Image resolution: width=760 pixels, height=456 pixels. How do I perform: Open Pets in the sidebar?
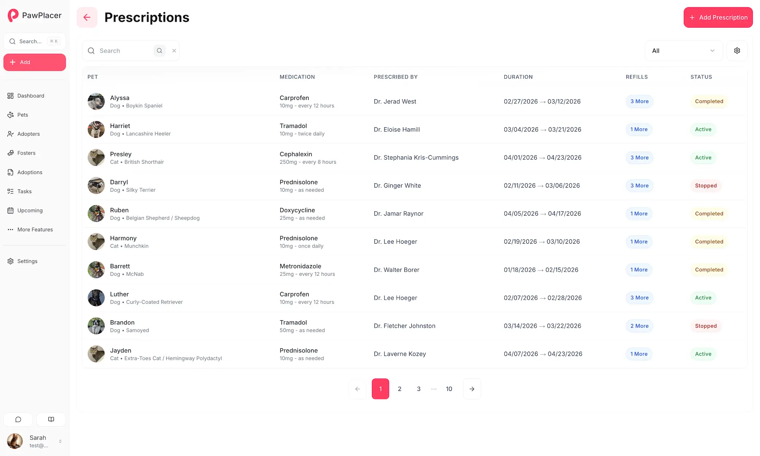click(x=23, y=115)
